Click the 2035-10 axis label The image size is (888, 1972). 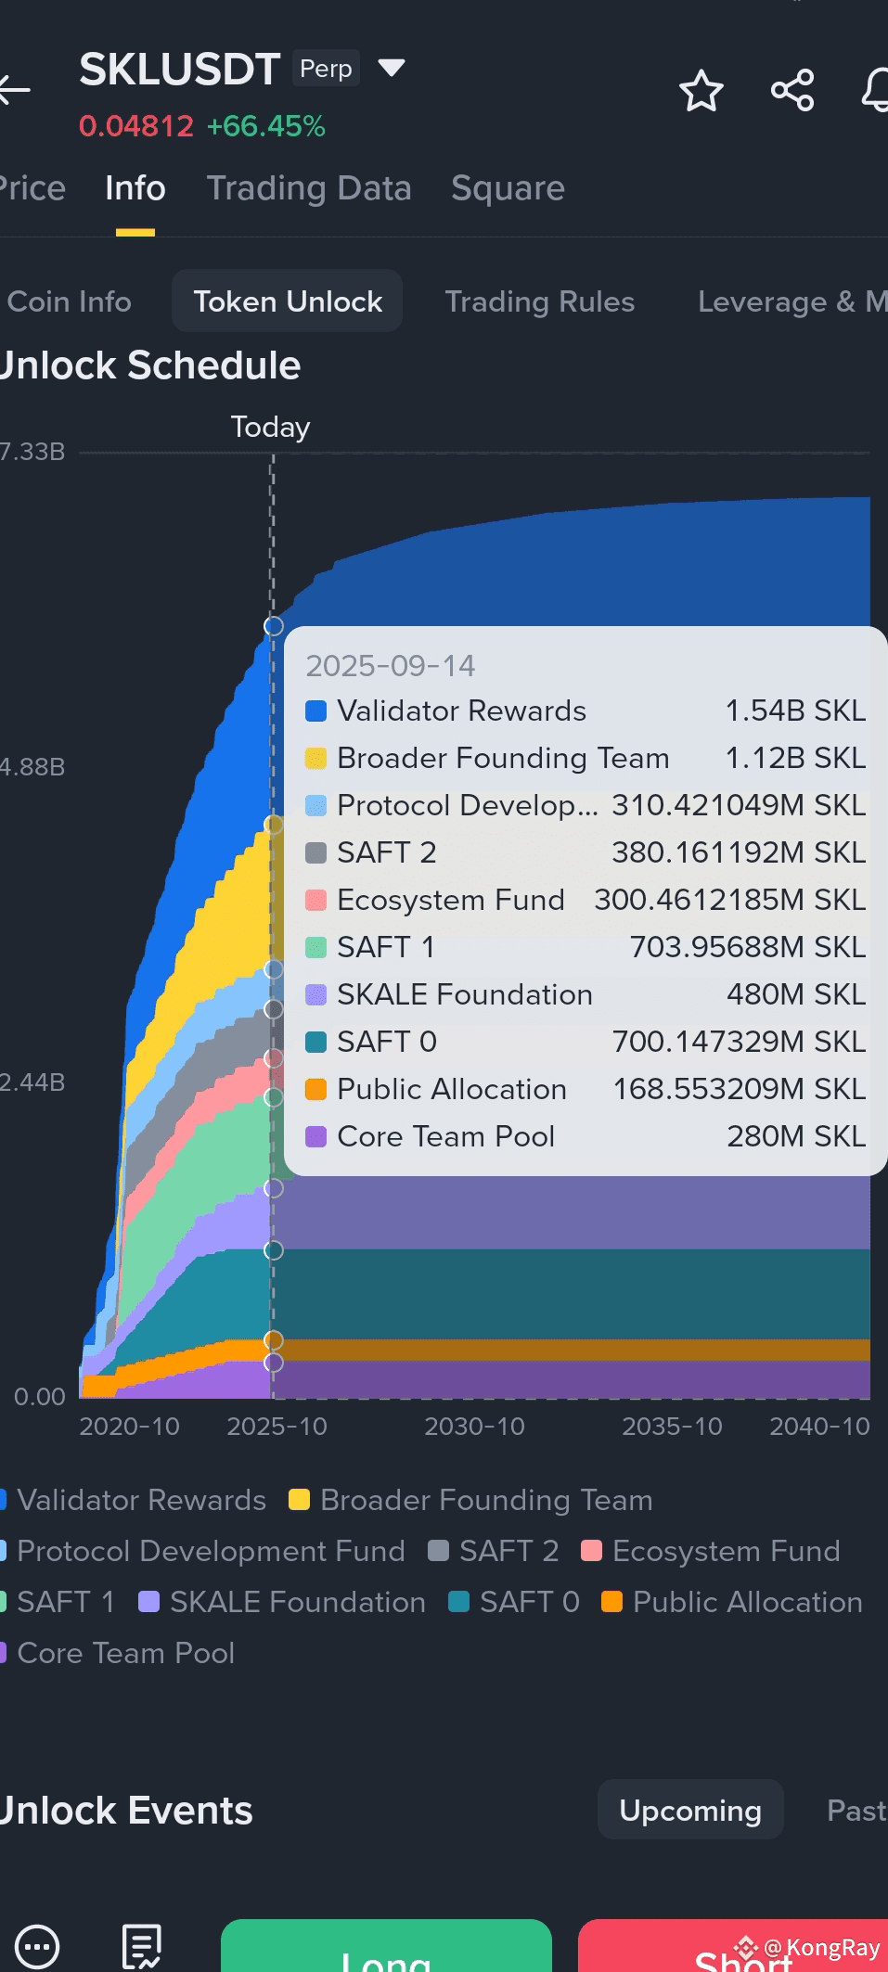pos(672,1427)
